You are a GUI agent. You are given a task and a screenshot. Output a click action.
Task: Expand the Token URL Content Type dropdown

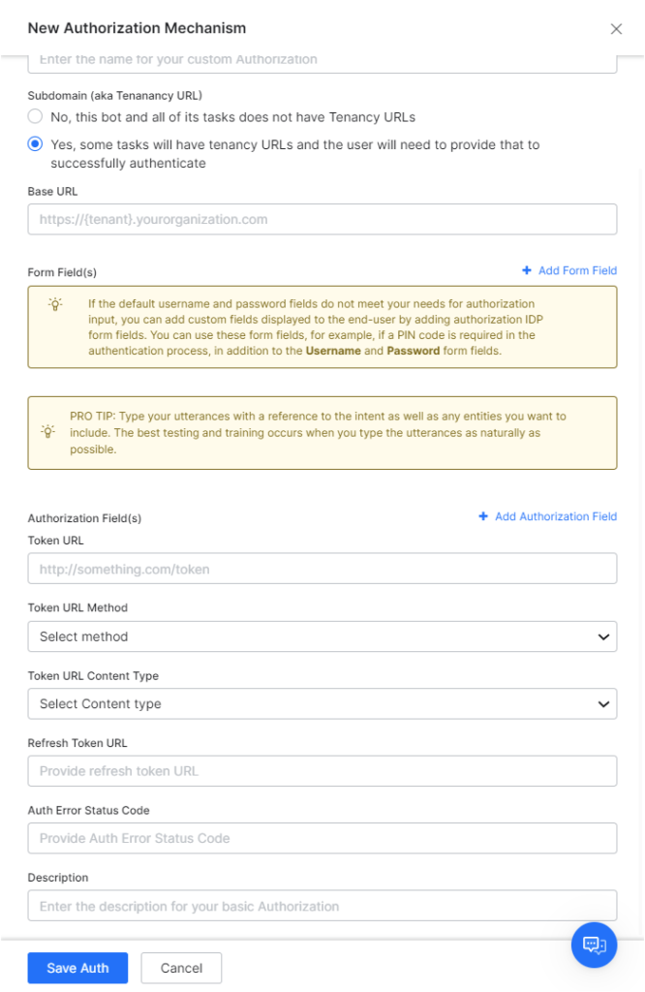pyautogui.click(x=322, y=704)
